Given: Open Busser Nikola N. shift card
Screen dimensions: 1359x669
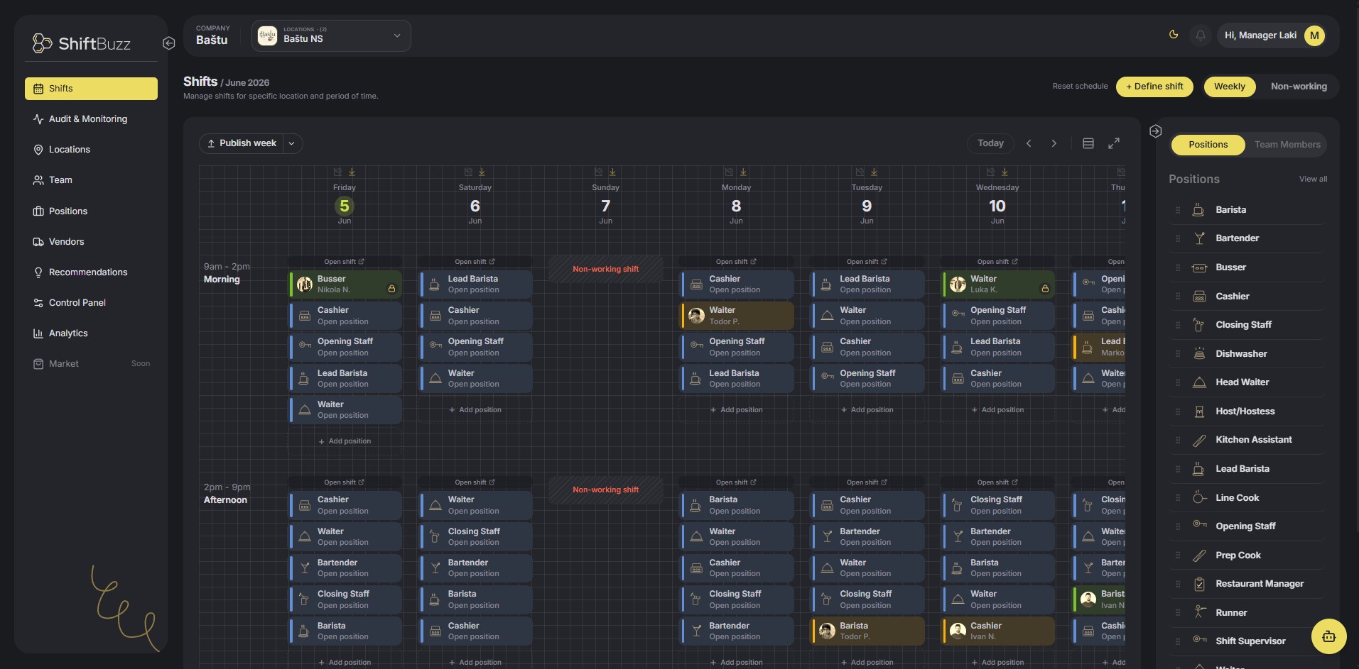Looking at the screenshot, I should coord(345,284).
